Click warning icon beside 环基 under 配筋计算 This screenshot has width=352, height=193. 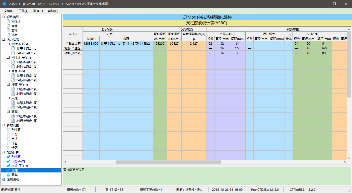click(x=8, y=175)
